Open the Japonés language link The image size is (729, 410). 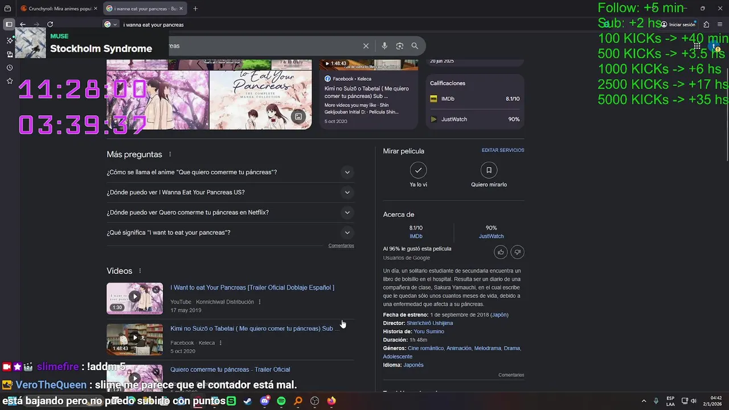click(x=413, y=365)
